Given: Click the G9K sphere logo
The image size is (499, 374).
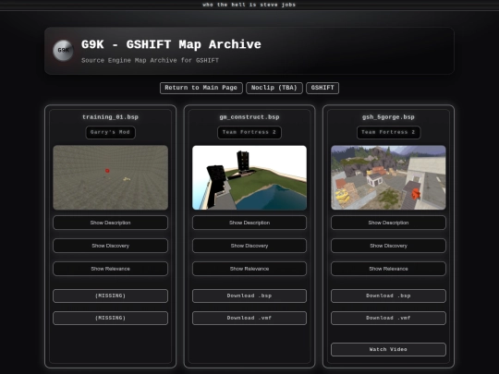Looking at the screenshot, I should (63, 50).
